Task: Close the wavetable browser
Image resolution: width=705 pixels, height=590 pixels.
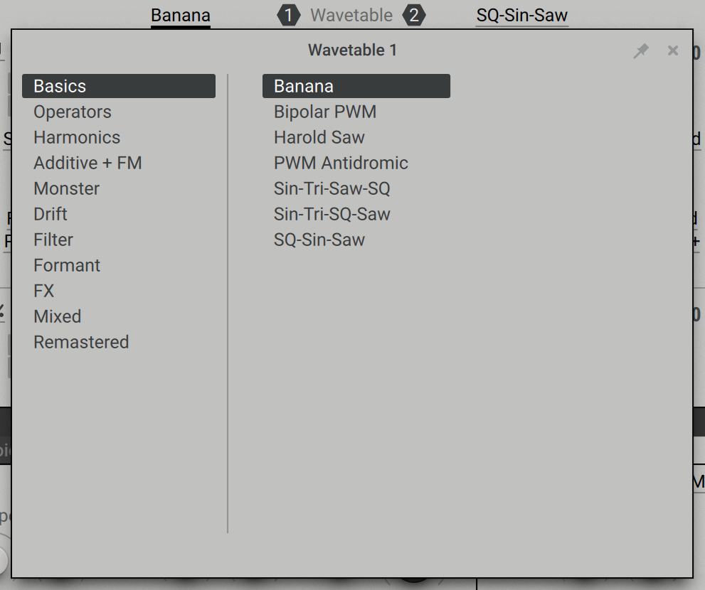Action: point(672,50)
